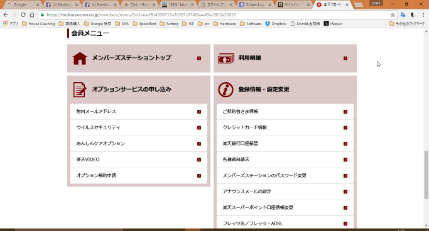Click the browser address bar URL
The image size is (429, 231).
click(x=141, y=15)
